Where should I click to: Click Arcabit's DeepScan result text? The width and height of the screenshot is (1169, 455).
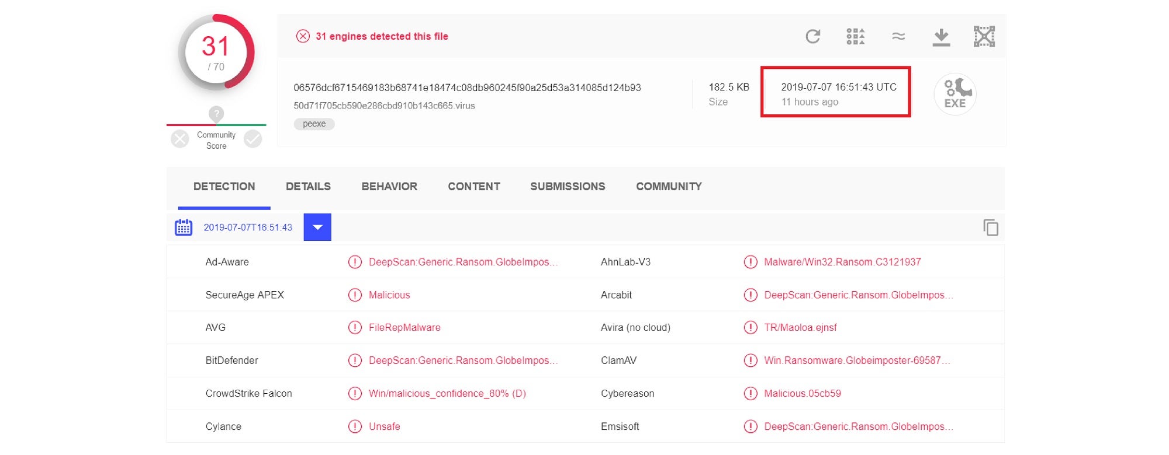click(859, 295)
